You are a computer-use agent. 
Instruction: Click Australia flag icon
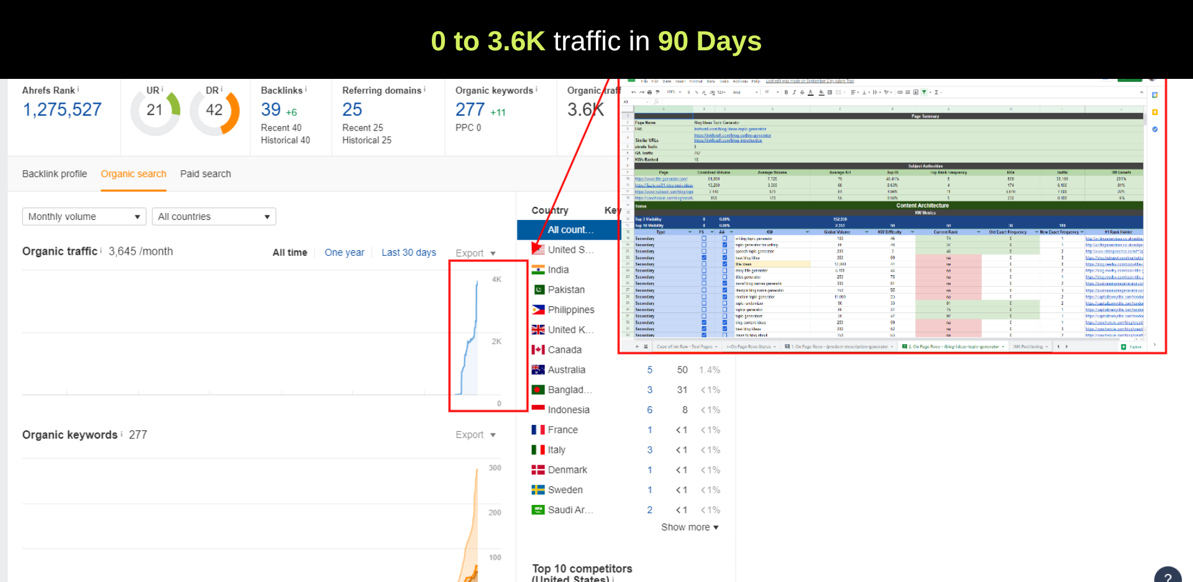coord(538,370)
